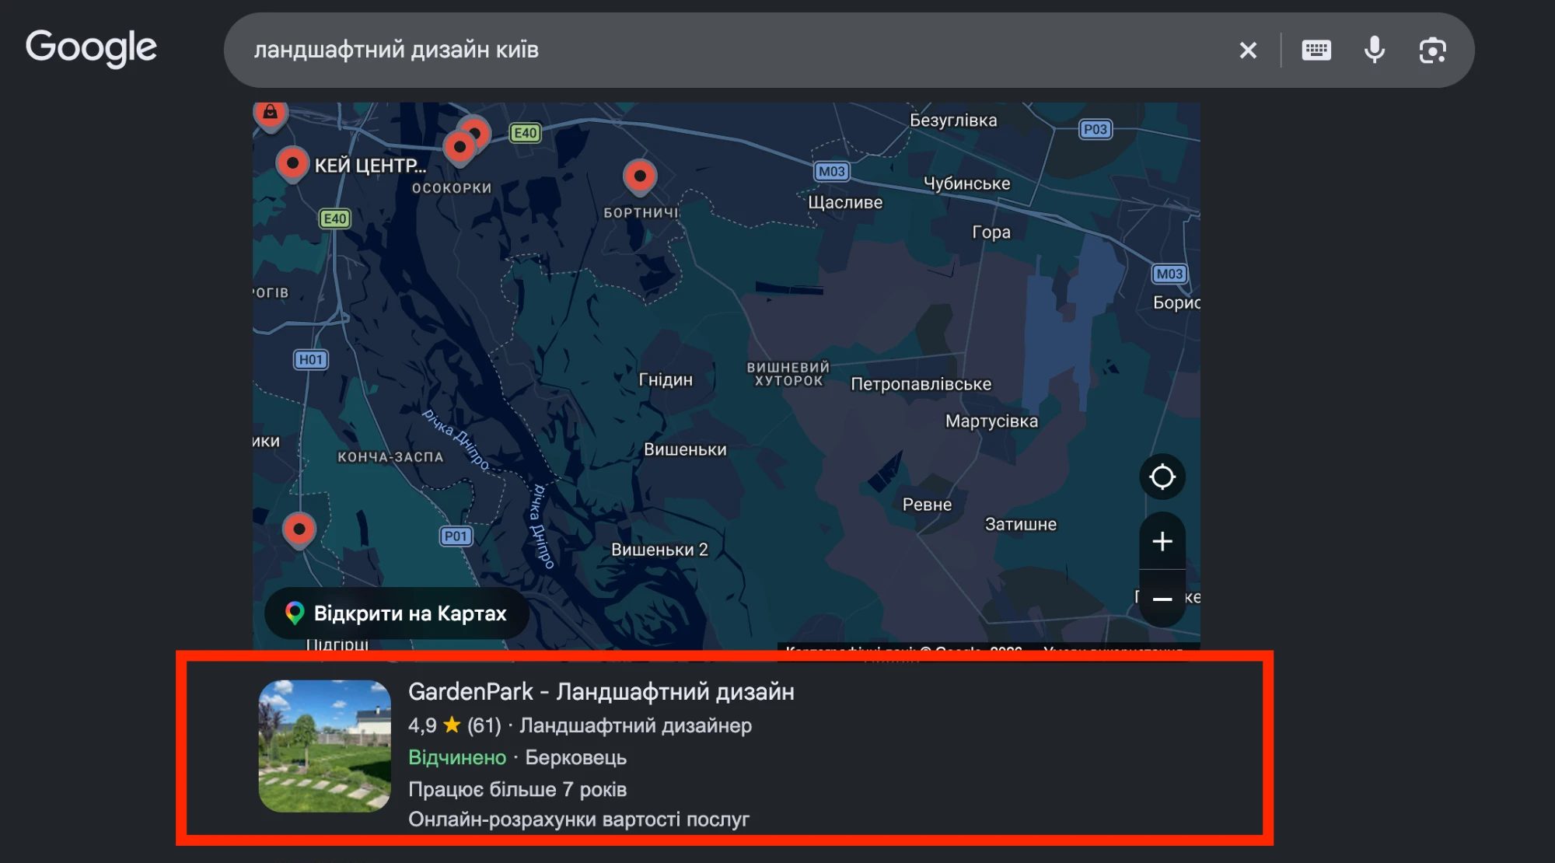Click the Відчинено status text

[x=457, y=757]
